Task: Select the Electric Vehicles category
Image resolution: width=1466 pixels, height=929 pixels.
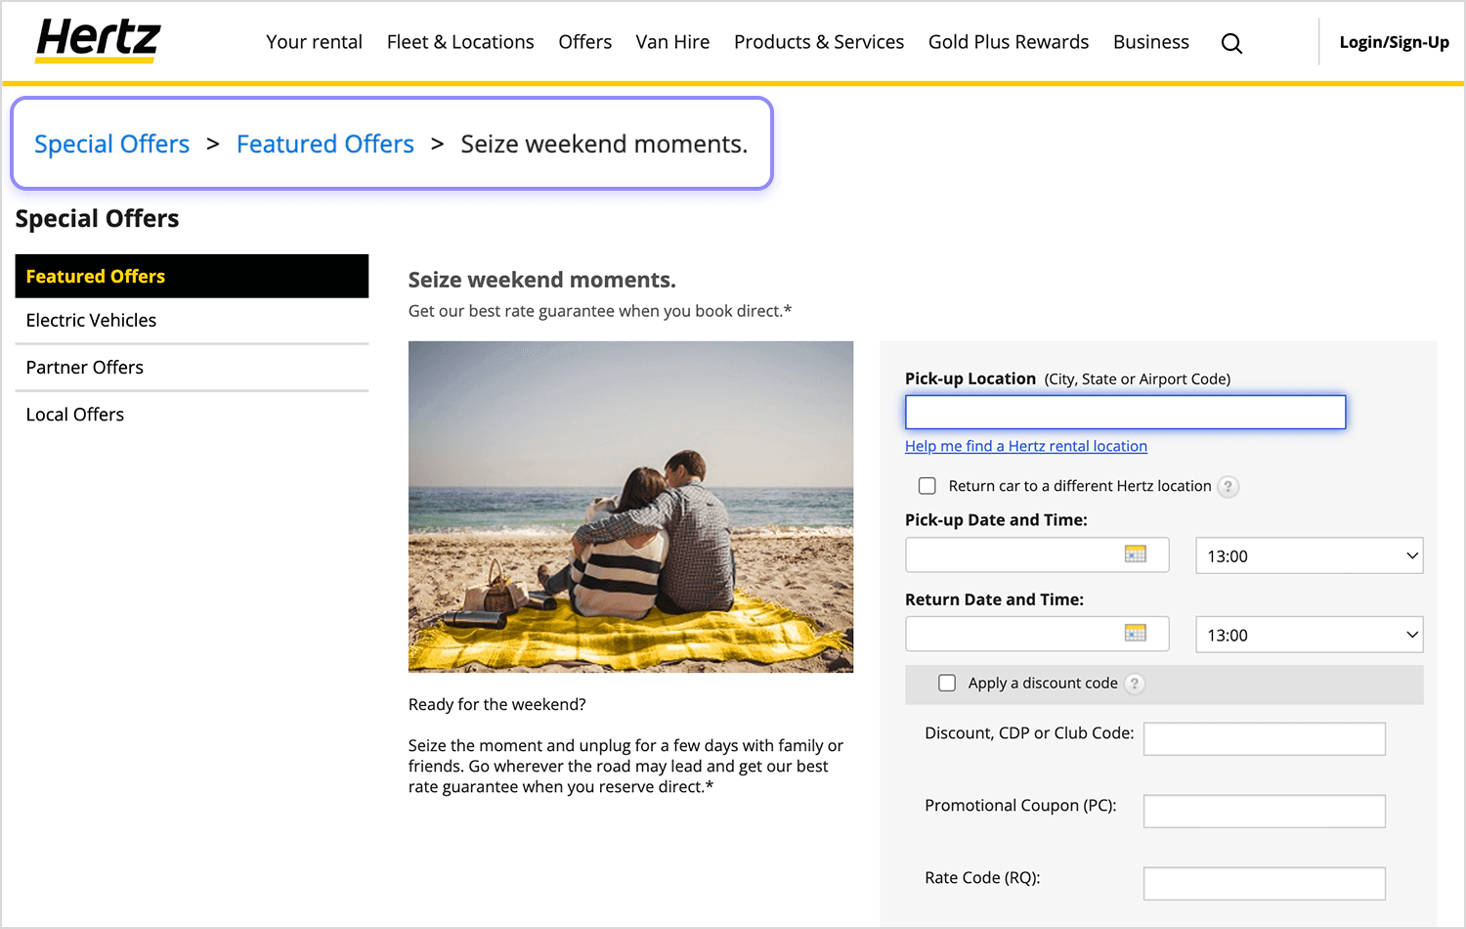Action: click(91, 320)
